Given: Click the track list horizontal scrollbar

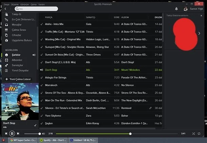Looking at the screenshot, I should [97, 128].
